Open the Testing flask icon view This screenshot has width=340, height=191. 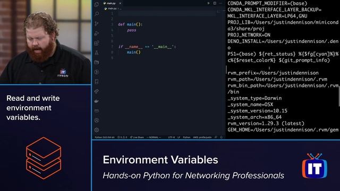[97, 53]
